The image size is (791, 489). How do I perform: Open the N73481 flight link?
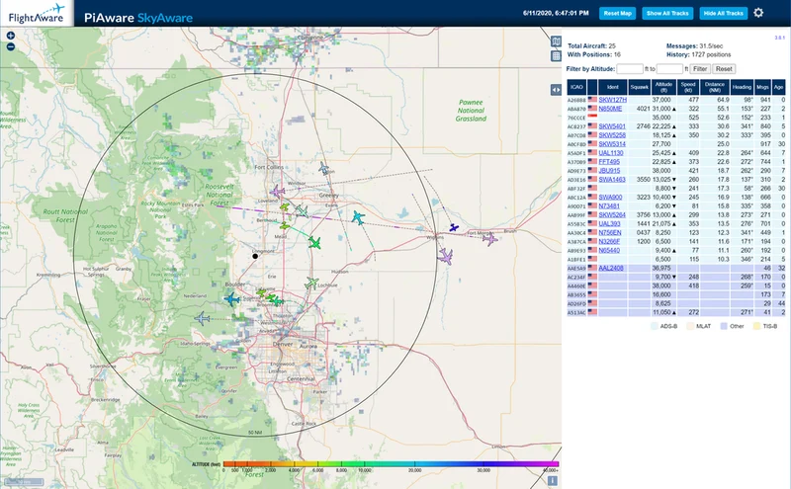[609, 206]
